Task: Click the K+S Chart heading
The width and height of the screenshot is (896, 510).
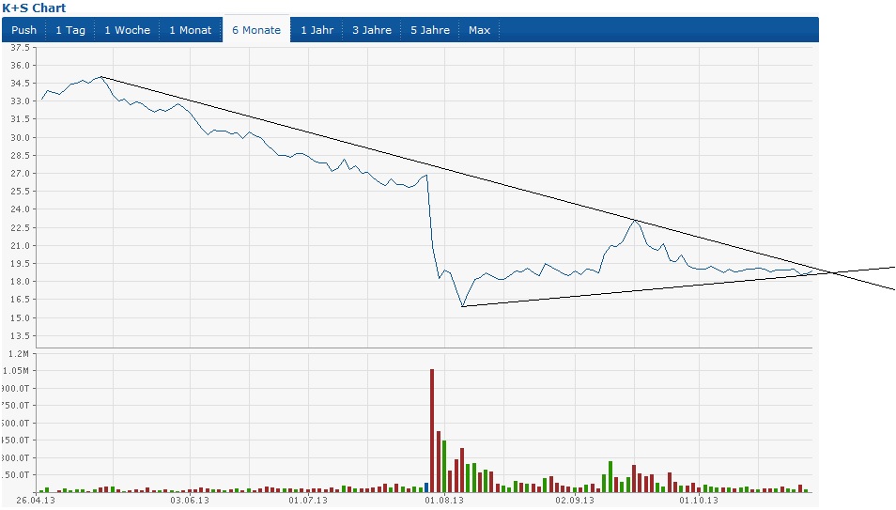Action: [35, 8]
